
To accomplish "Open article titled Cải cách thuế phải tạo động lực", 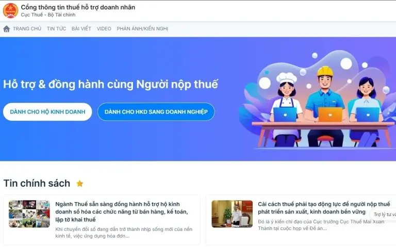I will tap(324, 208).
